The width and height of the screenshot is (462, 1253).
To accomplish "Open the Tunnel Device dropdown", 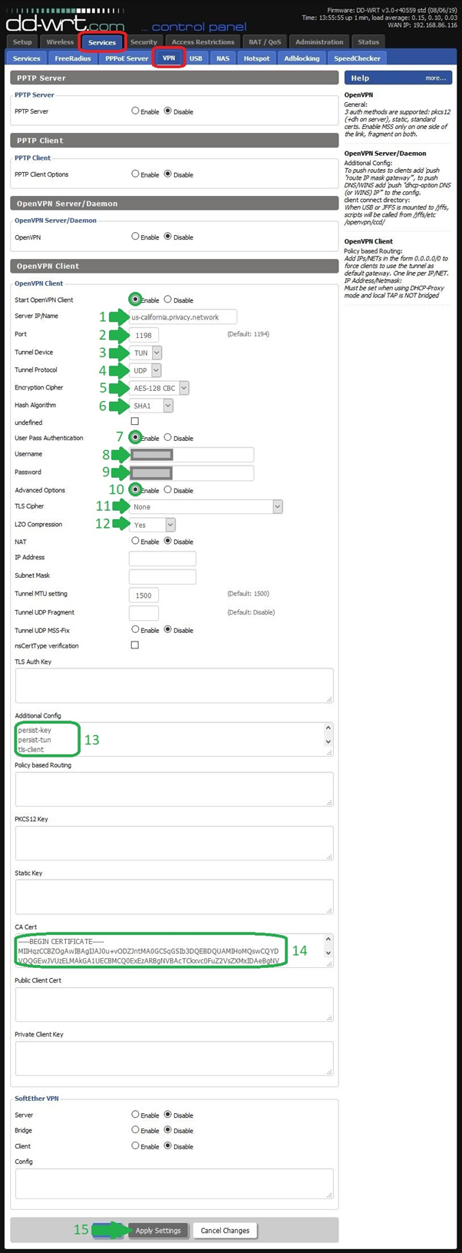I will 146,353.
